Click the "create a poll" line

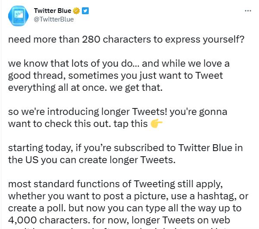[125, 208]
